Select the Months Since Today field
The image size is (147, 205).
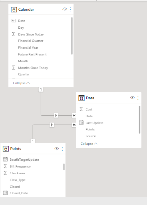[33, 68]
